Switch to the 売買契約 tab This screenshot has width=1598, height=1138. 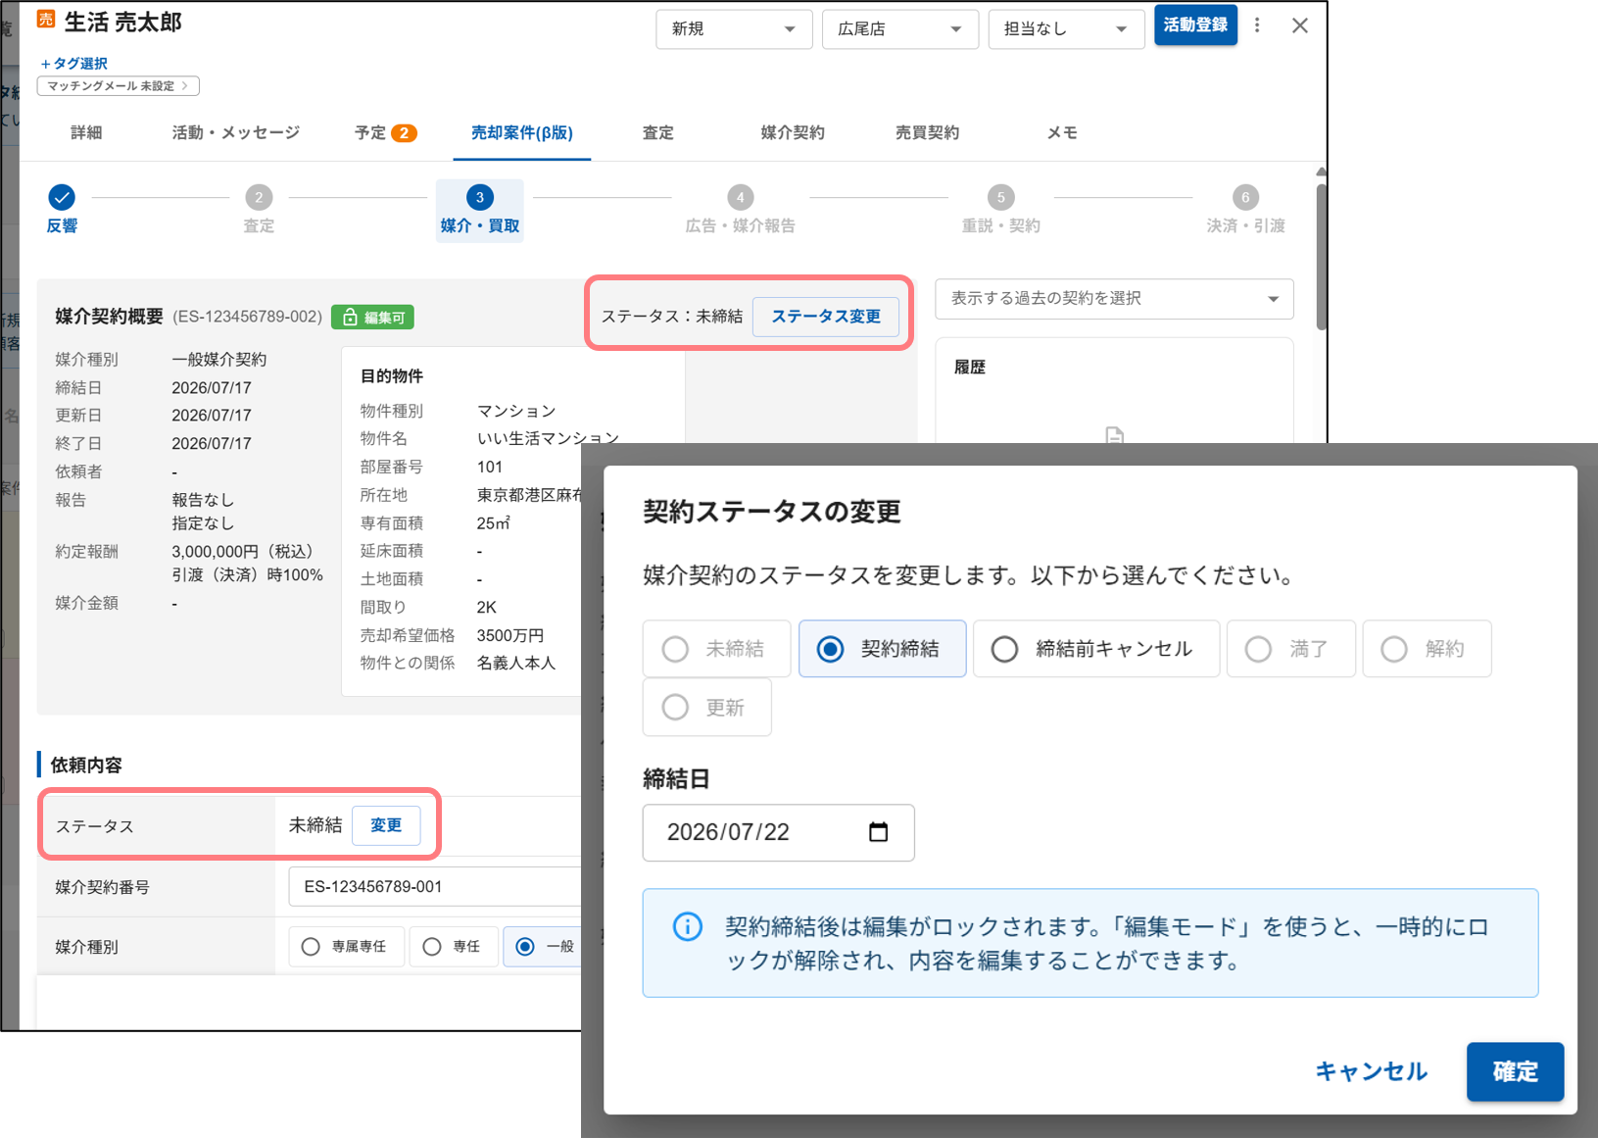click(927, 133)
